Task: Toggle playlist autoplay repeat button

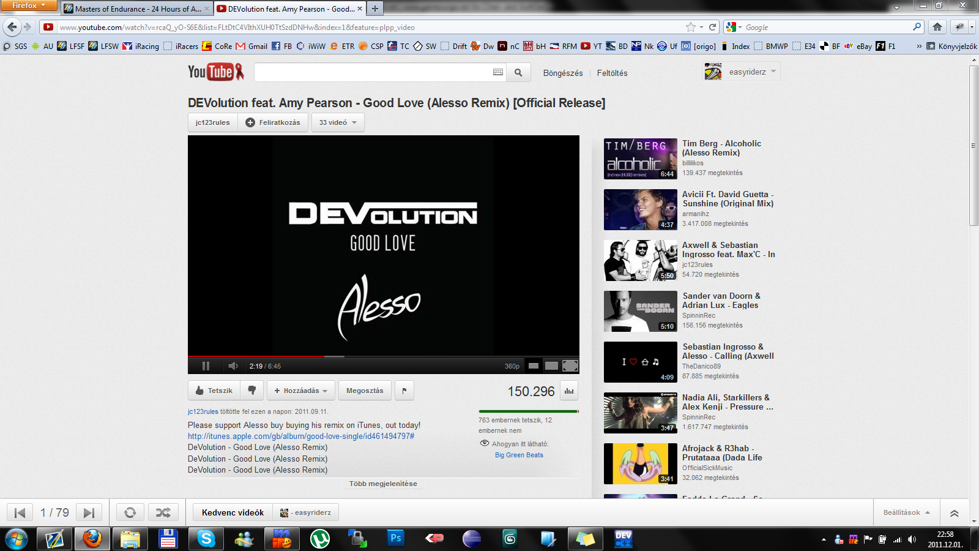Action: tap(130, 512)
